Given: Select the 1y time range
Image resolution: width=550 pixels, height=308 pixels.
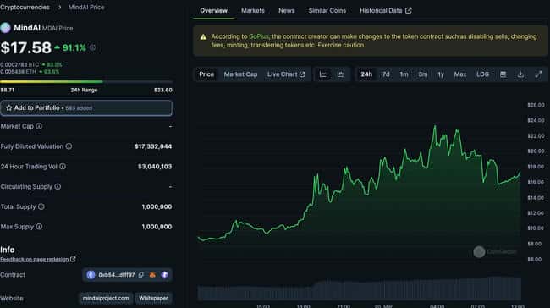Looking at the screenshot, I should point(441,74).
